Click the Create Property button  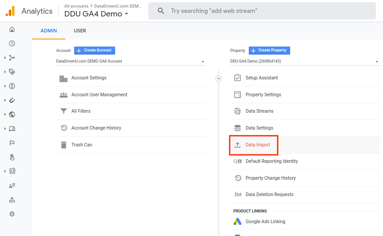269,51
